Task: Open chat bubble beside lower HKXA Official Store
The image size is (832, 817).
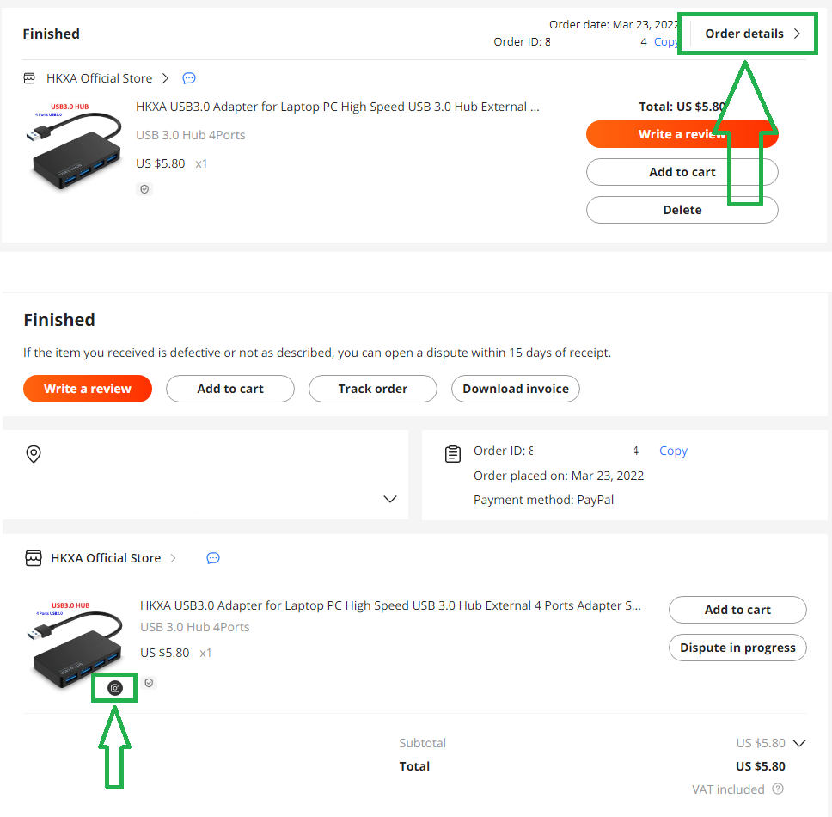Action: click(x=213, y=558)
